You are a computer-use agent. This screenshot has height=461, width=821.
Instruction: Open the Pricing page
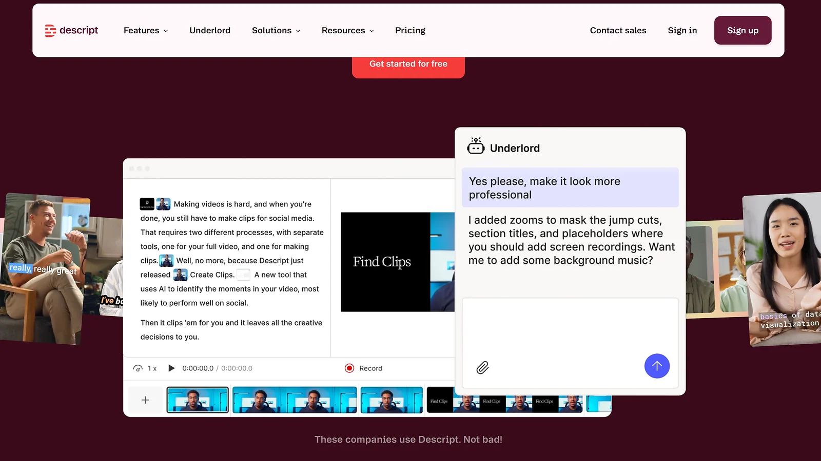click(410, 31)
